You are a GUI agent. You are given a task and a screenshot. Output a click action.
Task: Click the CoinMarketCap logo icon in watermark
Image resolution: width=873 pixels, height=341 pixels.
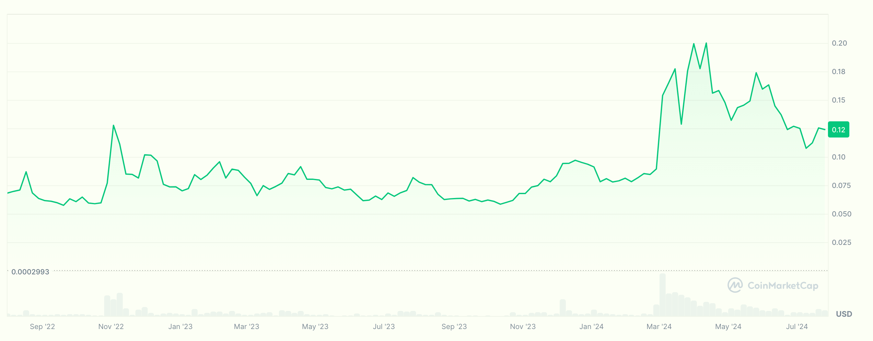(x=735, y=285)
